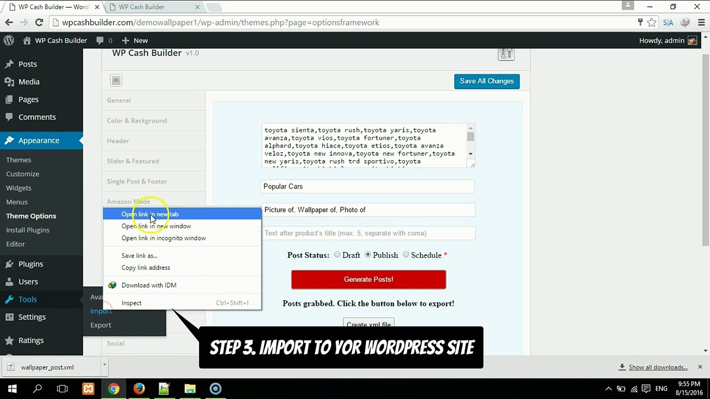Screen dimensions: 710x399
Task: Choose Open link in new tab
Action: tap(182, 214)
